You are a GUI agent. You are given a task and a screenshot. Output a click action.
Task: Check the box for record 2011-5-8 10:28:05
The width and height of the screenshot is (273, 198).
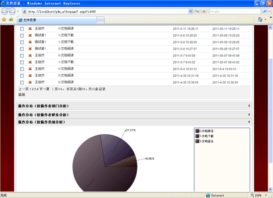(22, 42)
